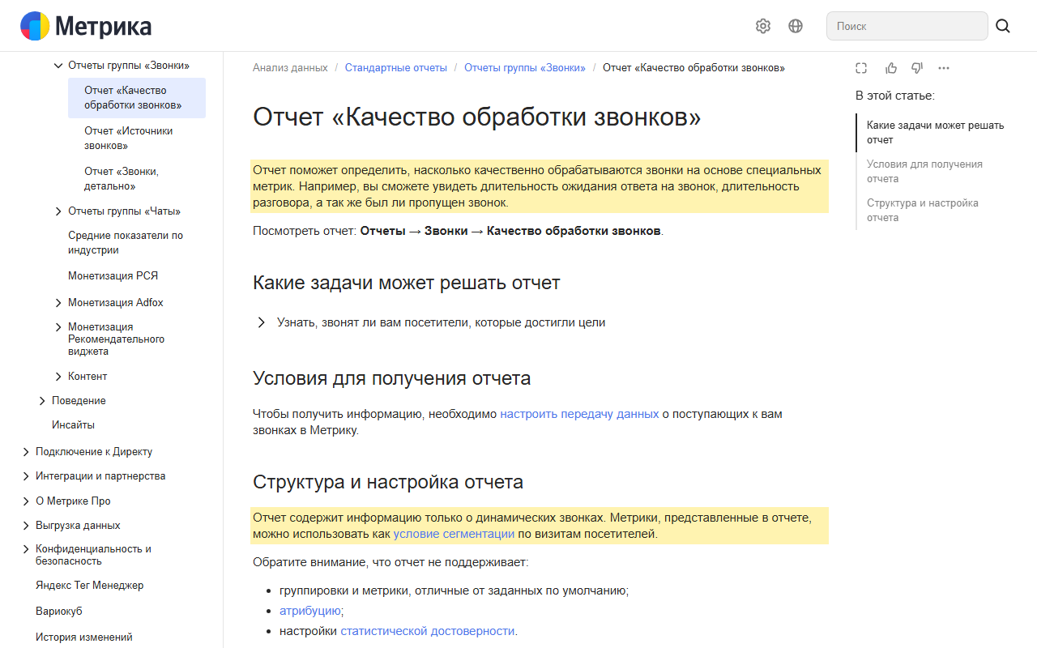Collapse Отчеты группы «Звонки» section
The width and height of the screenshot is (1037, 648).
point(58,66)
